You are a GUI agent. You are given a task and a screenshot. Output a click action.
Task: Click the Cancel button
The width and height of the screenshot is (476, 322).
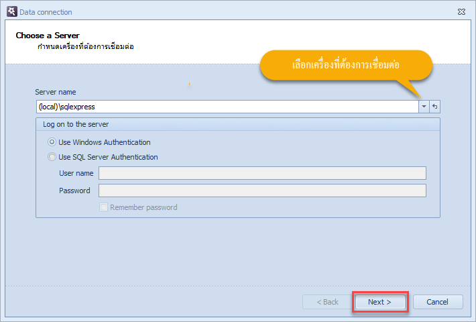[438, 302]
